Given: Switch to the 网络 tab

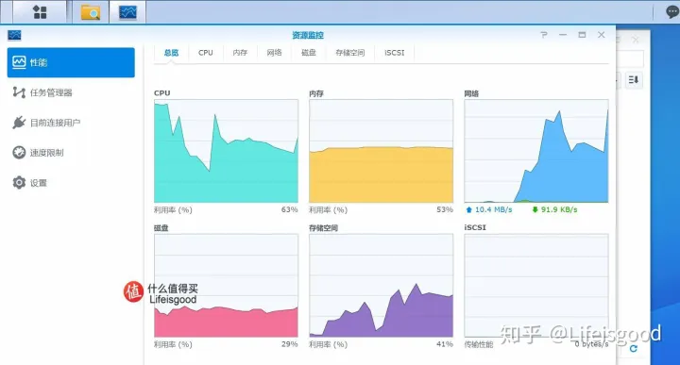Looking at the screenshot, I should click(x=274, y=53).
